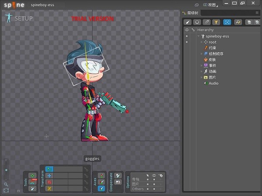The image size is (262, 196).
Task: Click the filter funnel icon in tree toolbar
Action: [x=217, y=22]
